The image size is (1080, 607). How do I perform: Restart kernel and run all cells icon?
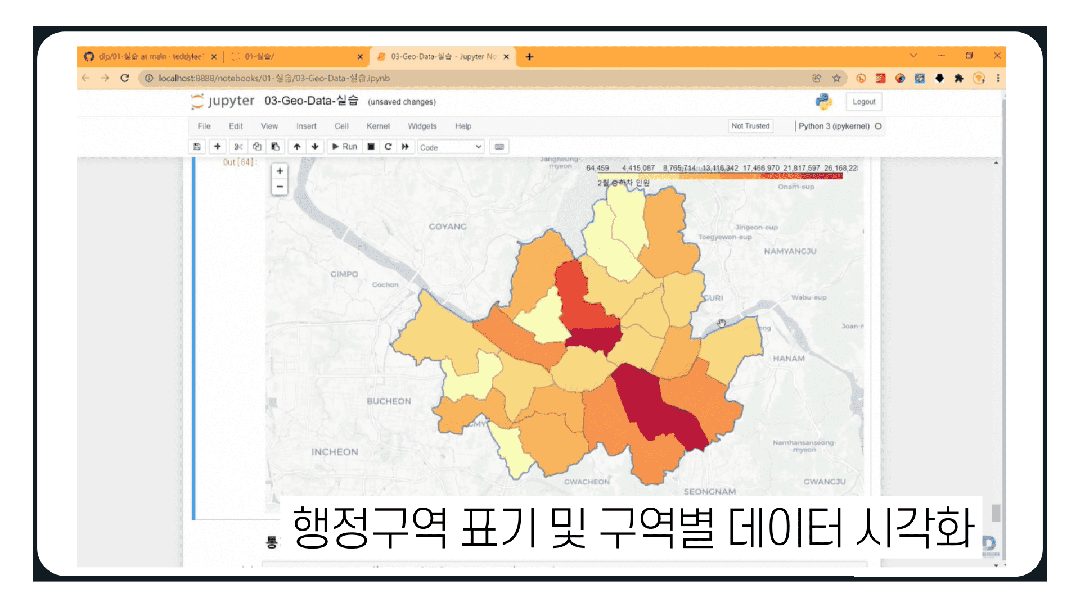click(x=405, y=147)
